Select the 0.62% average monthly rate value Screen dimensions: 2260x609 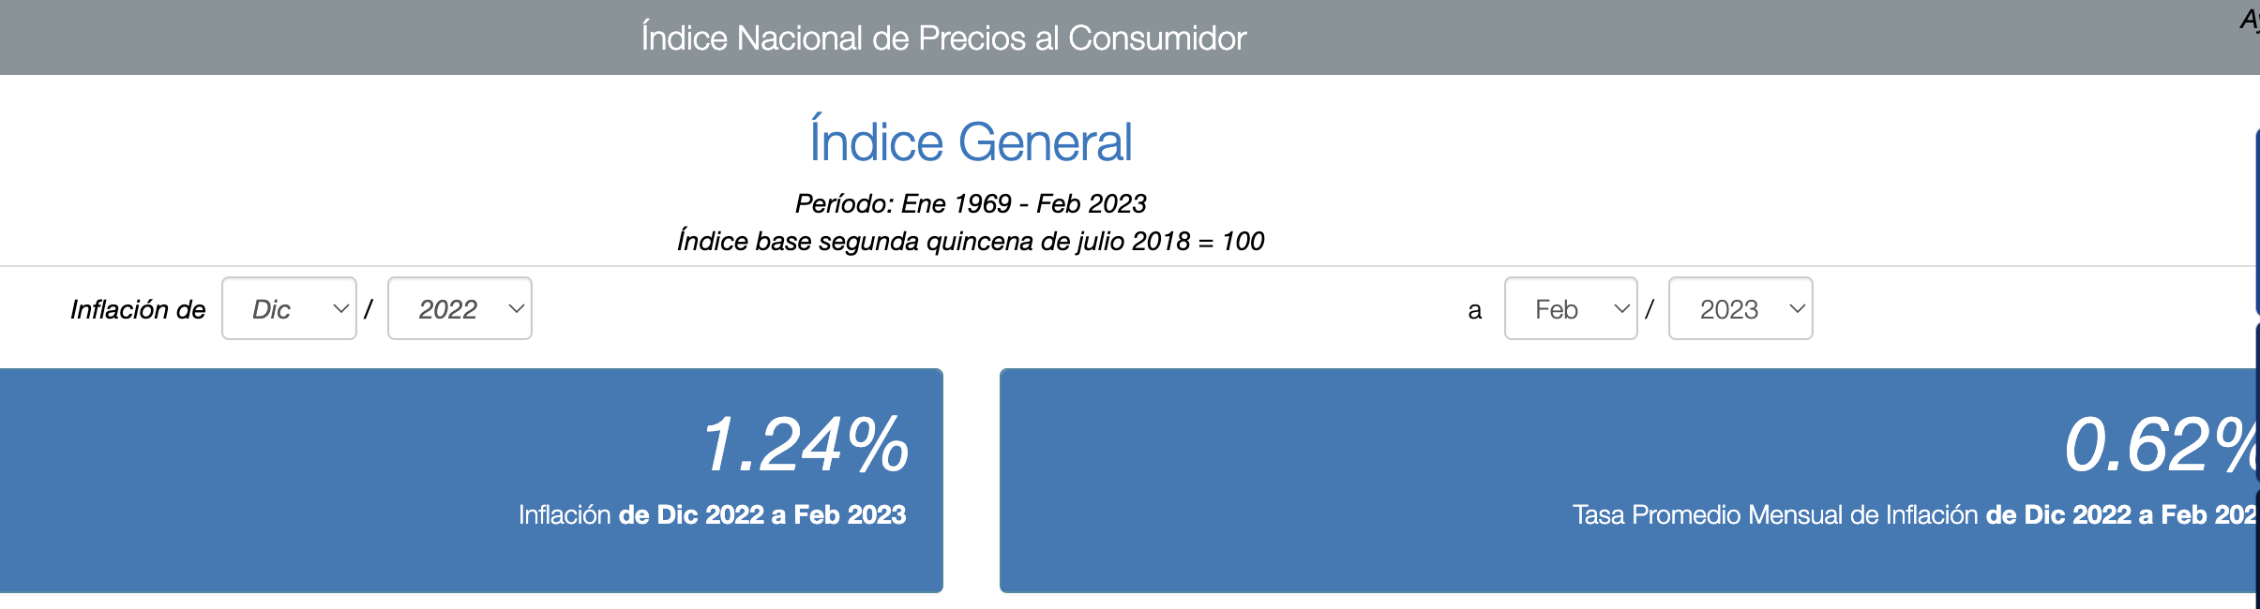coord(2161,445)
